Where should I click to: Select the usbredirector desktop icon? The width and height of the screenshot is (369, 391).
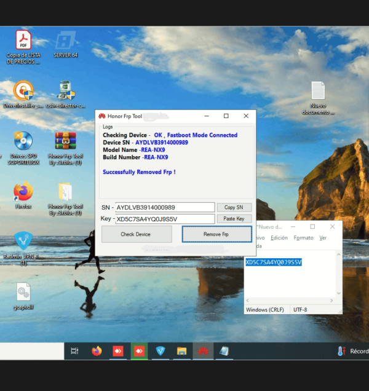(66, 94)
